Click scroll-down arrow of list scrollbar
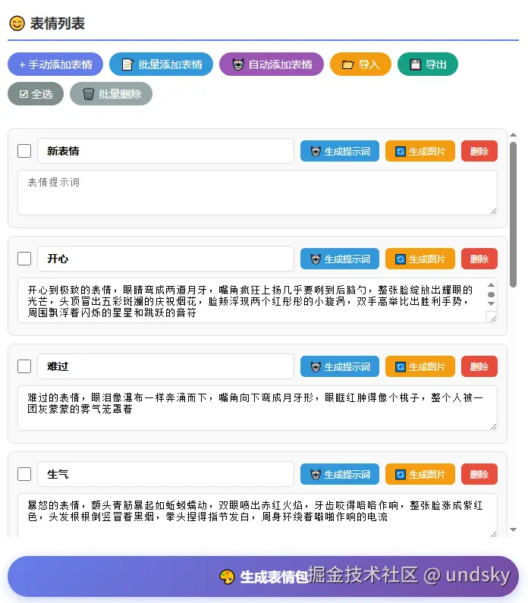The width and height of the screenshot is (528, 603). click(x=513, y=529)
